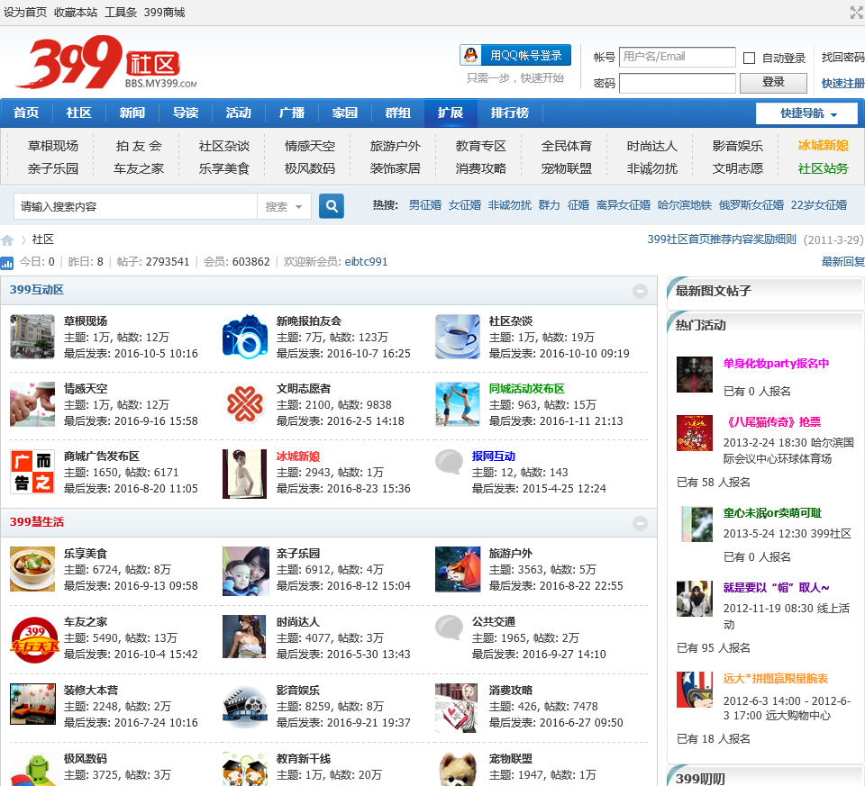Open the 新晚报拍友会 camera icon
This screenshot has height=786, width=865.
tap(244, 336)
